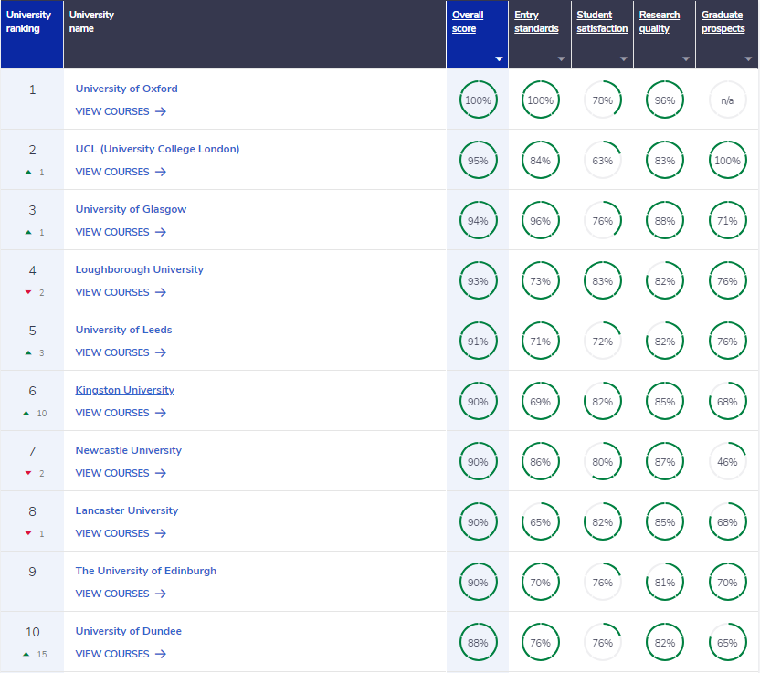Click the red down-arrow rank change for Newcastle

coord(28,473)
